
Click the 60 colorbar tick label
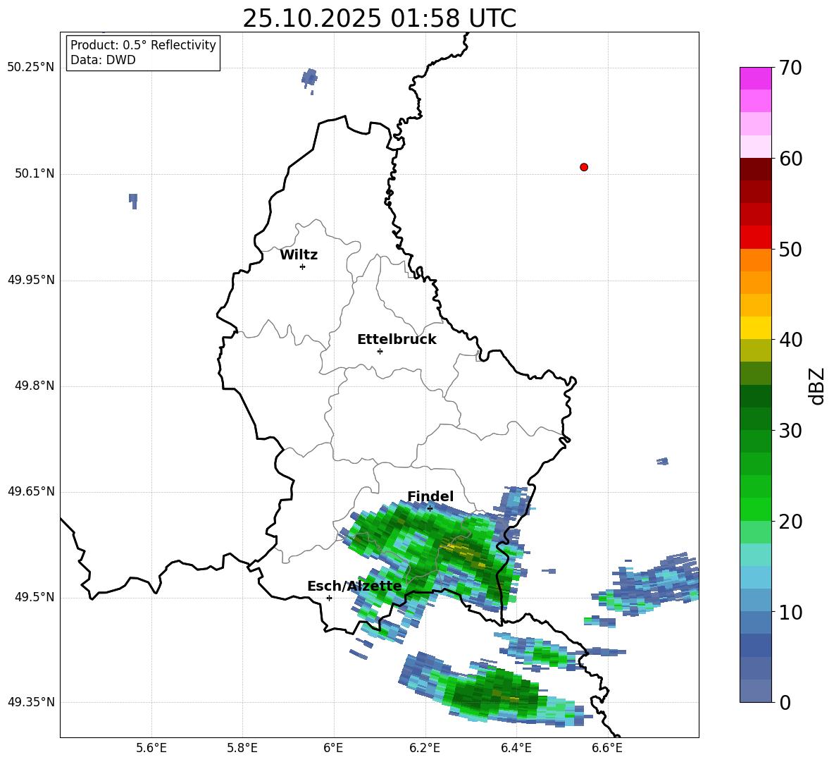click(x=790, y=158)
